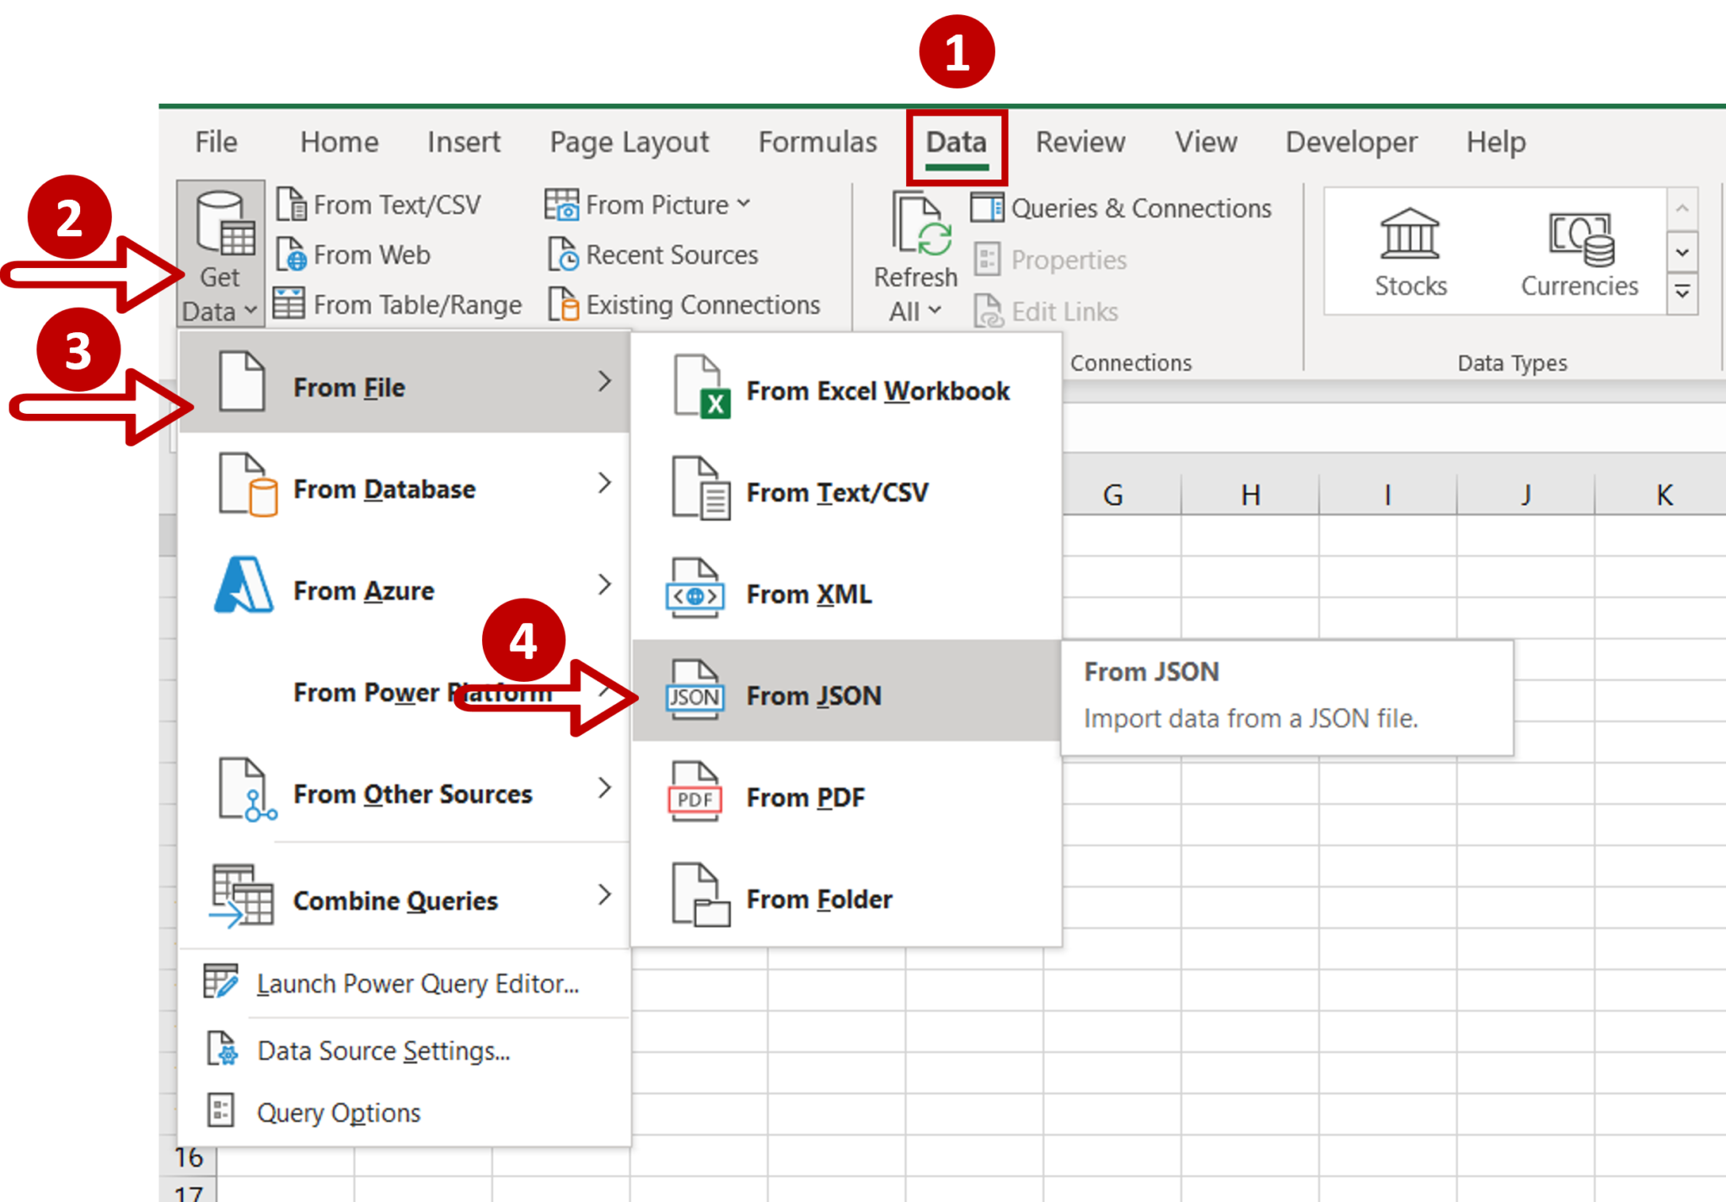Select From Excel Workbook

click(x=878, y=390)
